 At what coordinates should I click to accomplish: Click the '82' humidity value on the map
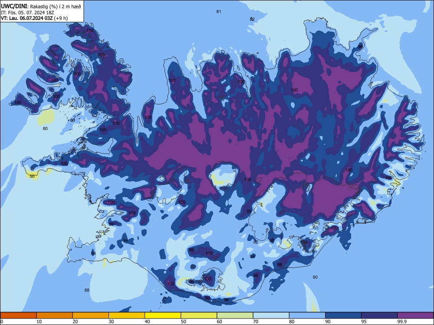tap(252, 19)
